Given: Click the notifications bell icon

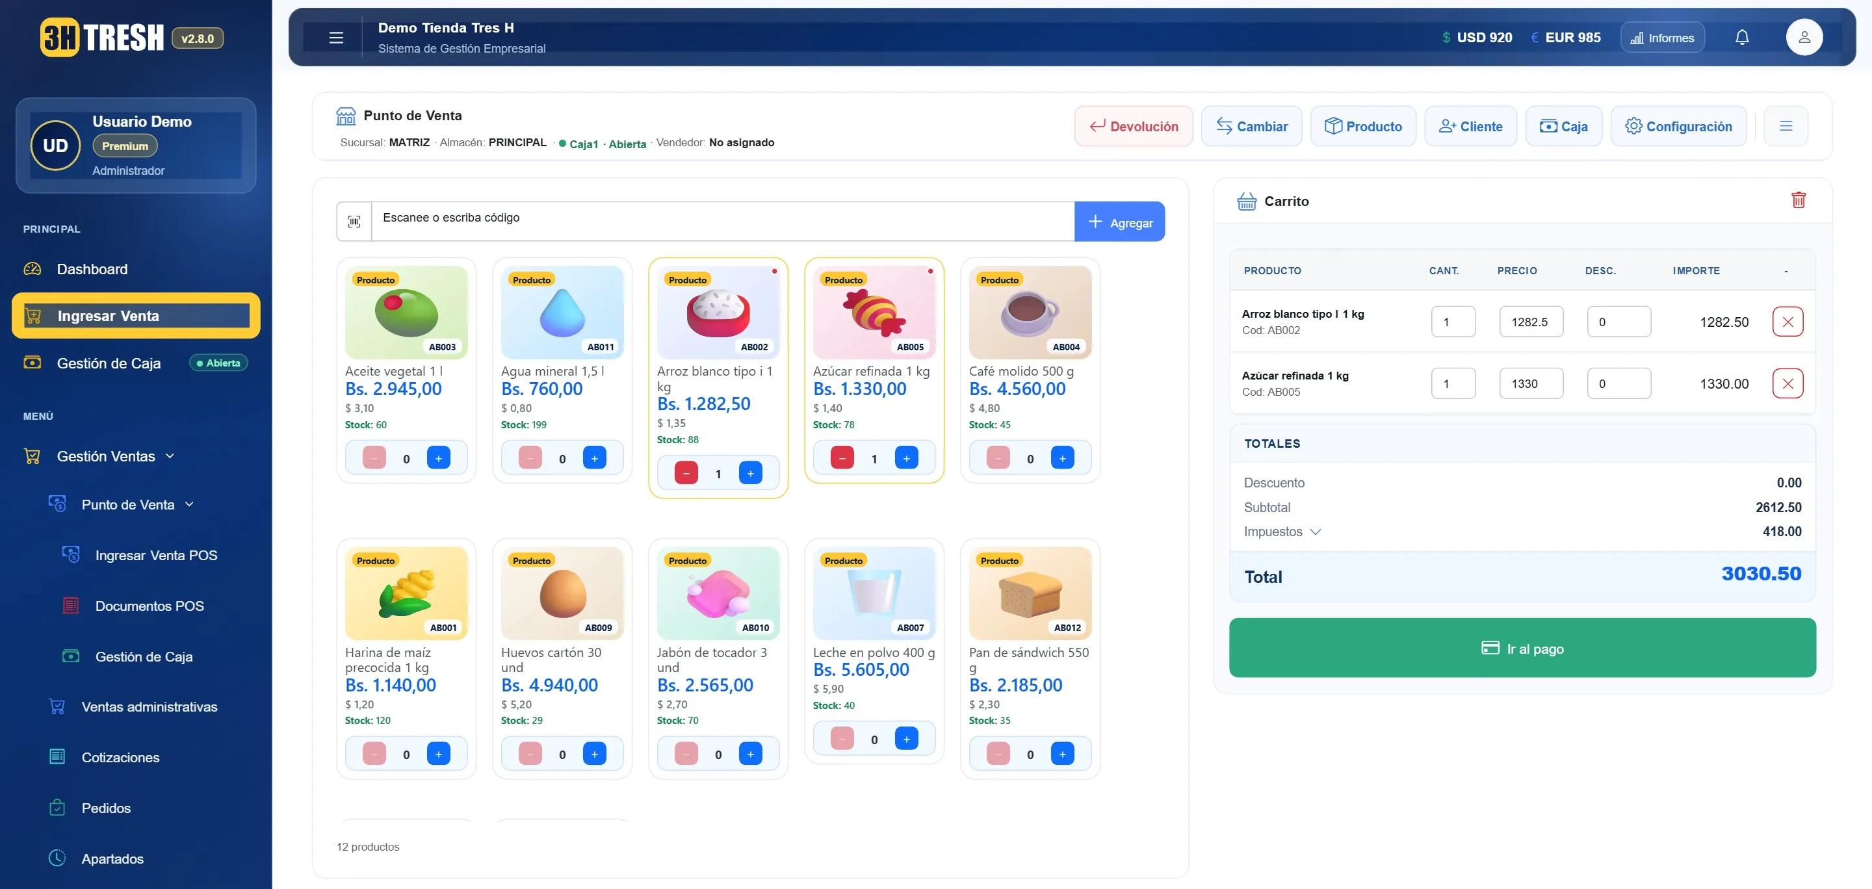Looking at the screenshot, I should pos(1742,38).
